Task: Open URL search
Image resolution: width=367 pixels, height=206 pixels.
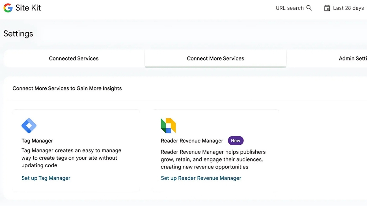Action: click(x=294, y=8)
